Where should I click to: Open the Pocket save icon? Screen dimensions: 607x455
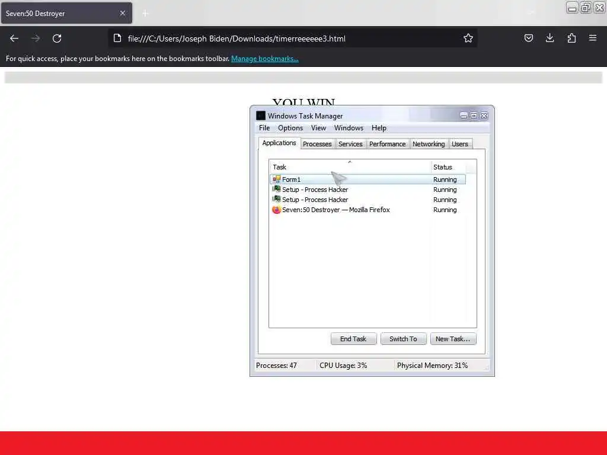click(528, 38)
